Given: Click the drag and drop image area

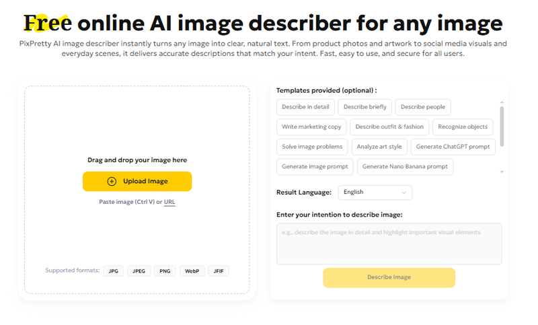Looking at the screenshot, I should 137,121.
